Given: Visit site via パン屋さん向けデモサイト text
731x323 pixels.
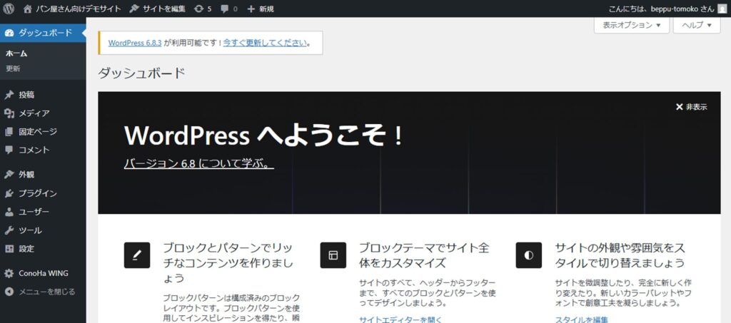Looking at the screenshot, I should point(78,9).
